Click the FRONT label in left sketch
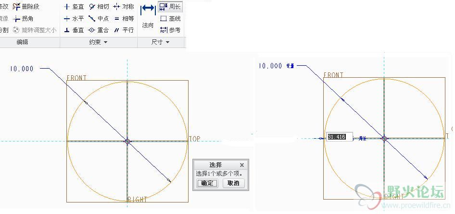The image size is (455, 214). click(76, 78)
